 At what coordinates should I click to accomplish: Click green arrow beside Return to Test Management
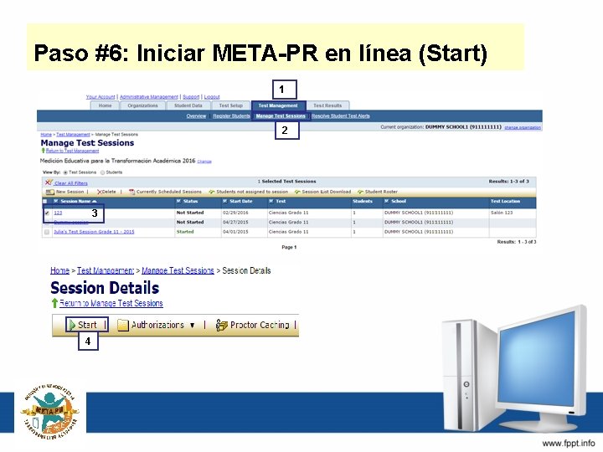43,151
